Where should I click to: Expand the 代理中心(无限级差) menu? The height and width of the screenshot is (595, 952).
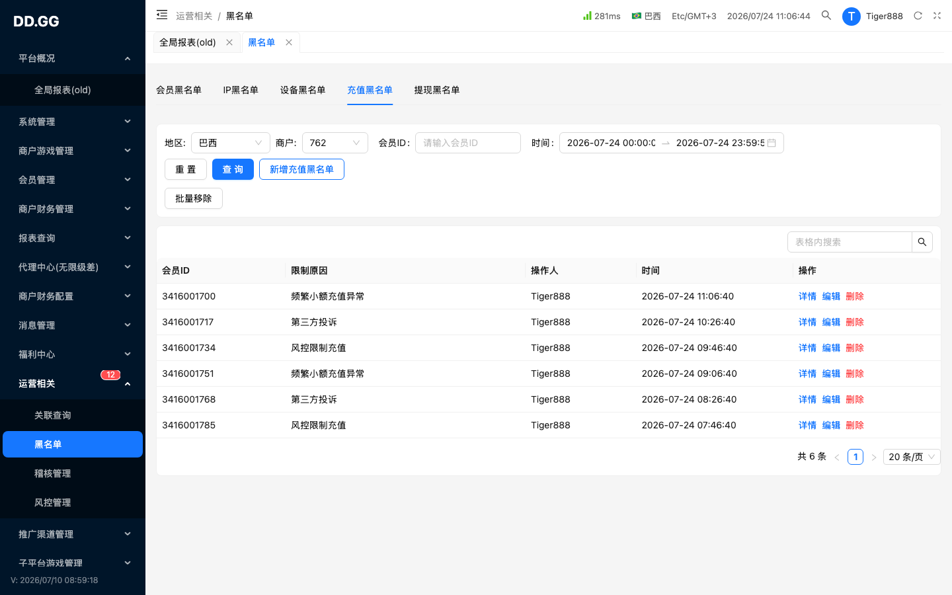point(73,267)
